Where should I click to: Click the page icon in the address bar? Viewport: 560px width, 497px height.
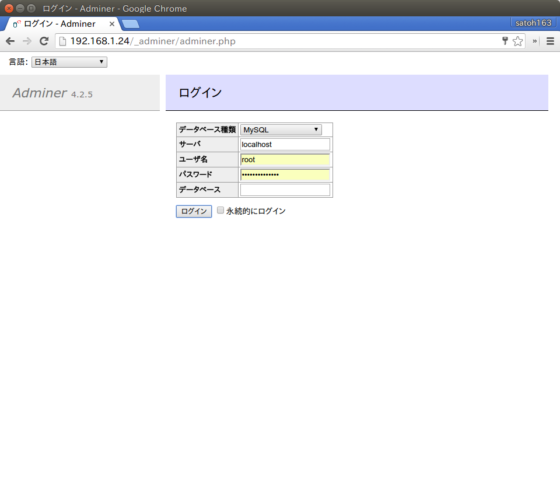62,41
